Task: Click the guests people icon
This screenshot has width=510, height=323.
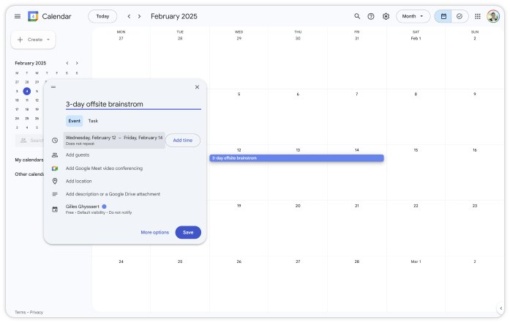Action: (55, 155)
